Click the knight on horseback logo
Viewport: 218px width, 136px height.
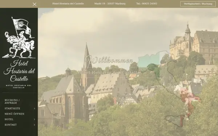point(19,37)
